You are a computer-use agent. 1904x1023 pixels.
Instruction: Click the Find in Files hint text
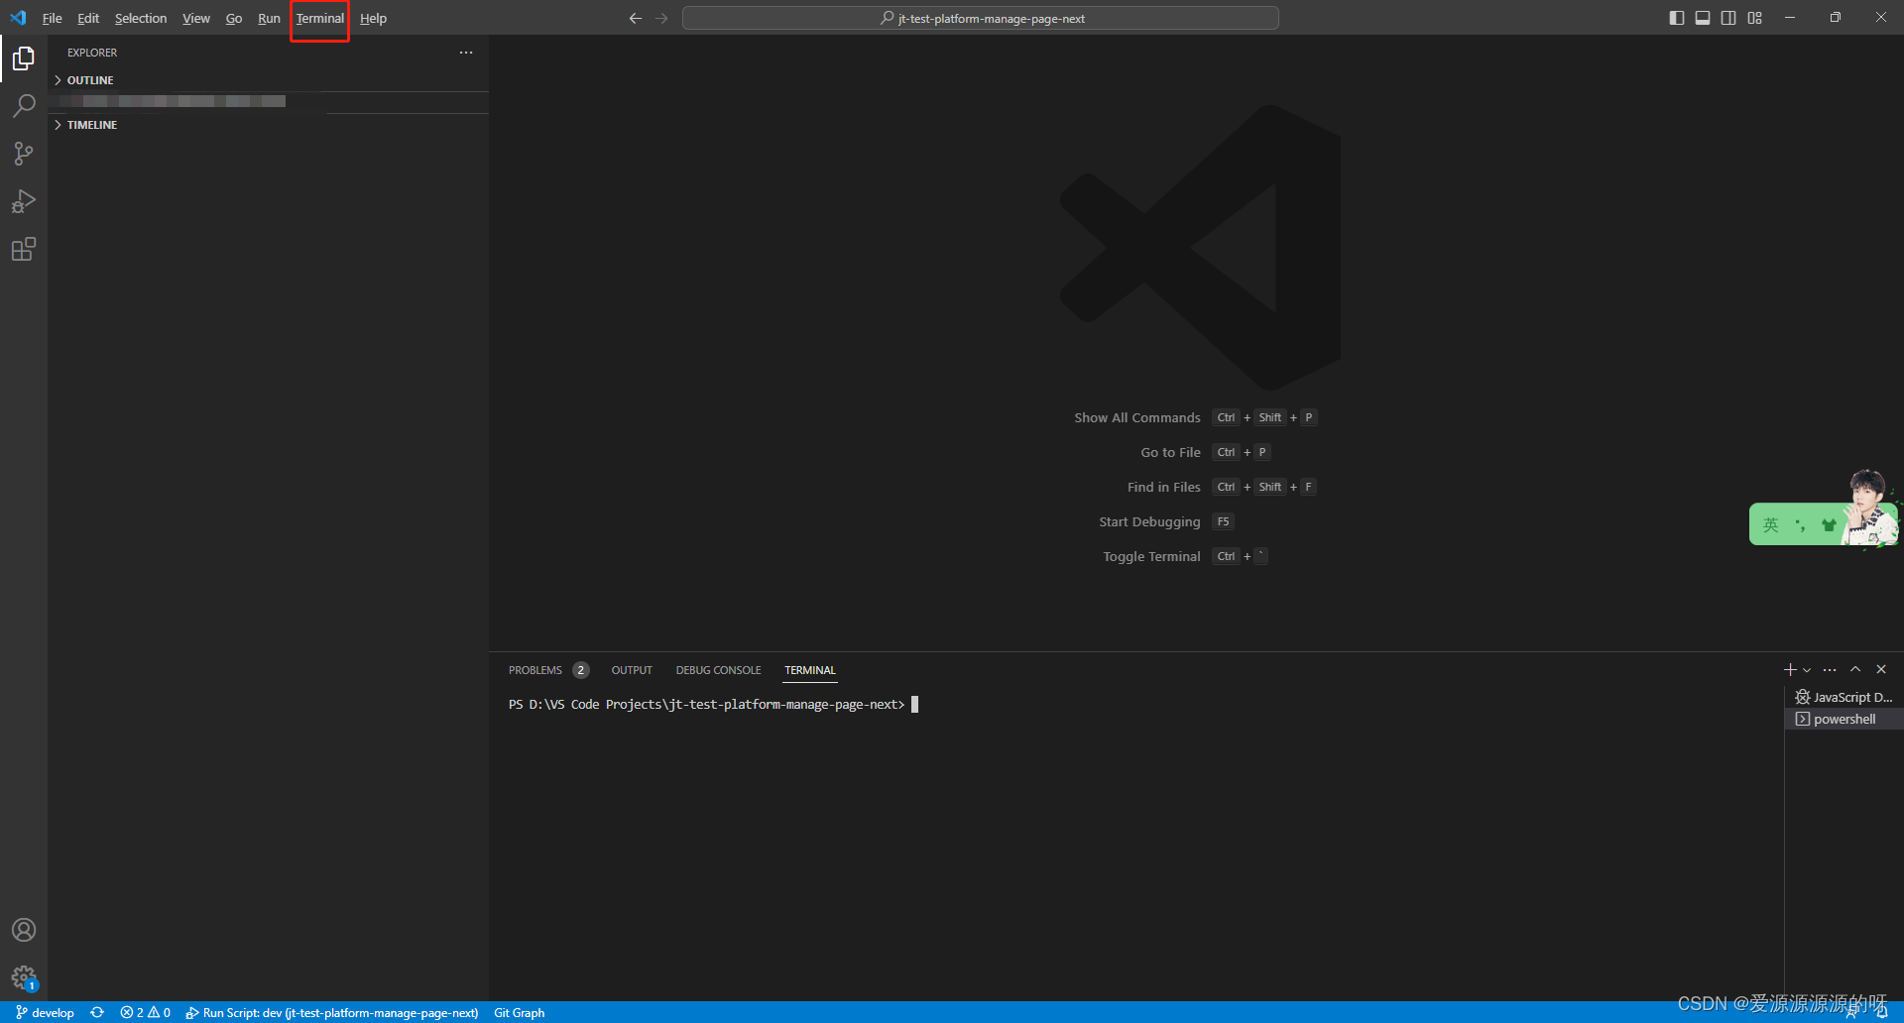click(x=1164, y=487)
